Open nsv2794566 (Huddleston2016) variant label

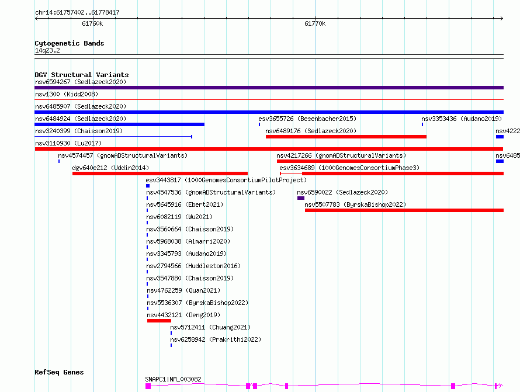coord(193,266)
